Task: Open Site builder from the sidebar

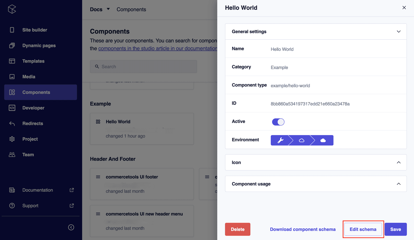Action: pyautogui.click(x=35, y=30)
